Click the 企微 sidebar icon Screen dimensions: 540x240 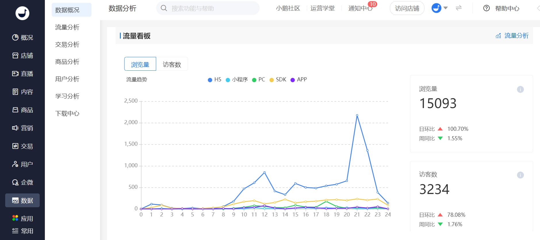tap(15, 182)
